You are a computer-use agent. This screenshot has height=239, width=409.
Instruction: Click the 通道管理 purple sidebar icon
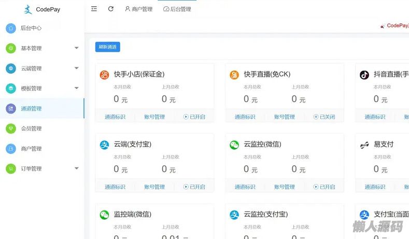pos(11,108)
